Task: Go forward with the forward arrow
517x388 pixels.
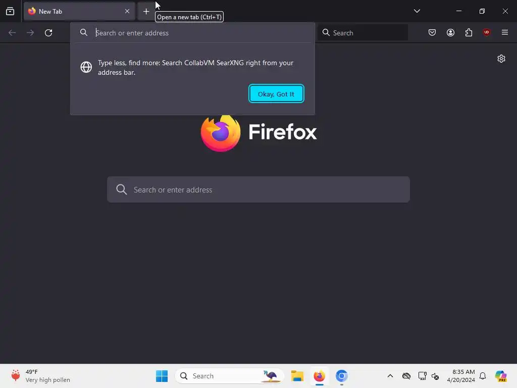Action: (30, 33)
